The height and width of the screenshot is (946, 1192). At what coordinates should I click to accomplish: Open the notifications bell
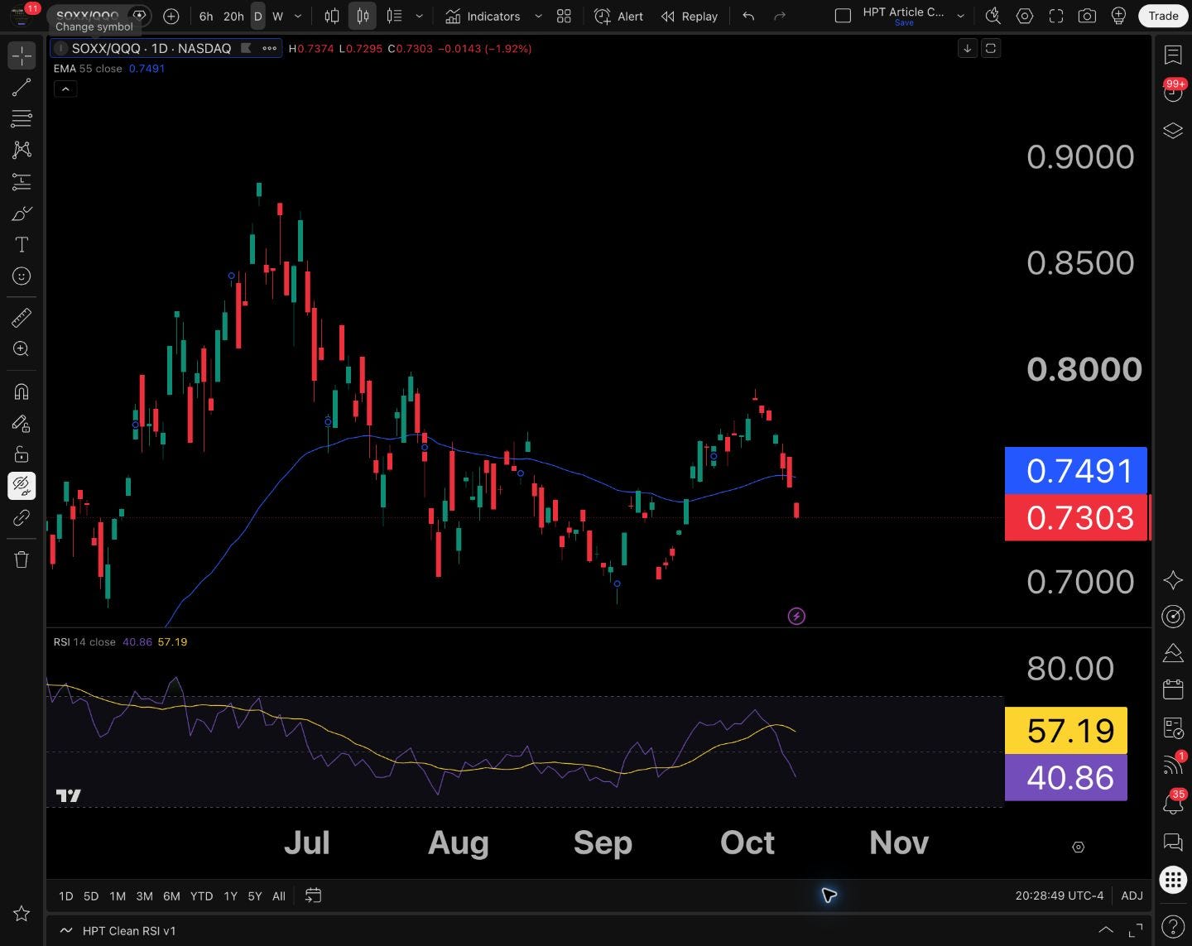(1173, 803)
